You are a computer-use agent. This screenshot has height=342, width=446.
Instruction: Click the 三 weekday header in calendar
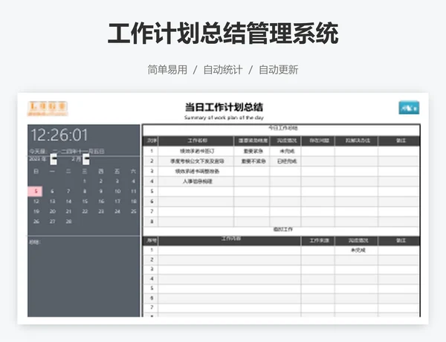pos(85,171)
